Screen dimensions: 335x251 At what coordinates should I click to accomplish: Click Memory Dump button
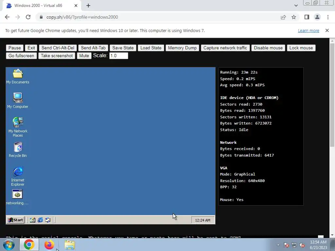(182, 48)
